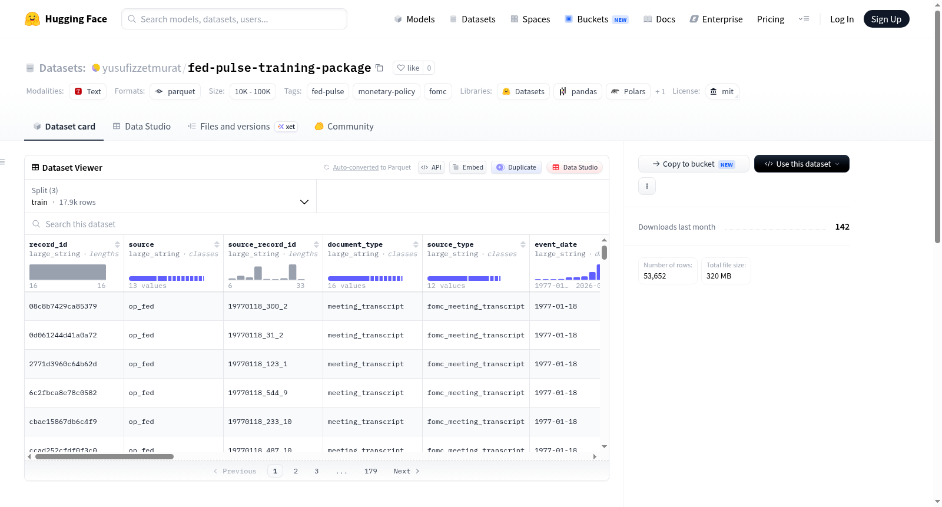Open the yusufizzetmurat profile link
This screenshot has height=507, width=942.
[x=141, y=68]
